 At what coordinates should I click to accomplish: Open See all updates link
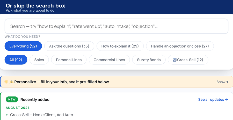click(213, 100)
